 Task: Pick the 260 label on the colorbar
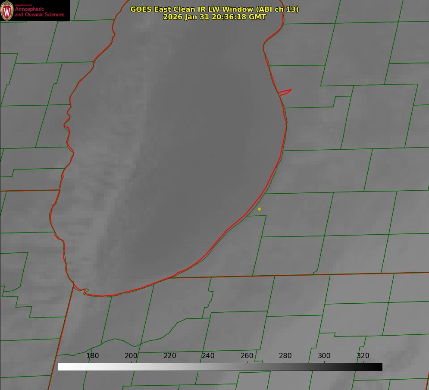tap(247, 355)
